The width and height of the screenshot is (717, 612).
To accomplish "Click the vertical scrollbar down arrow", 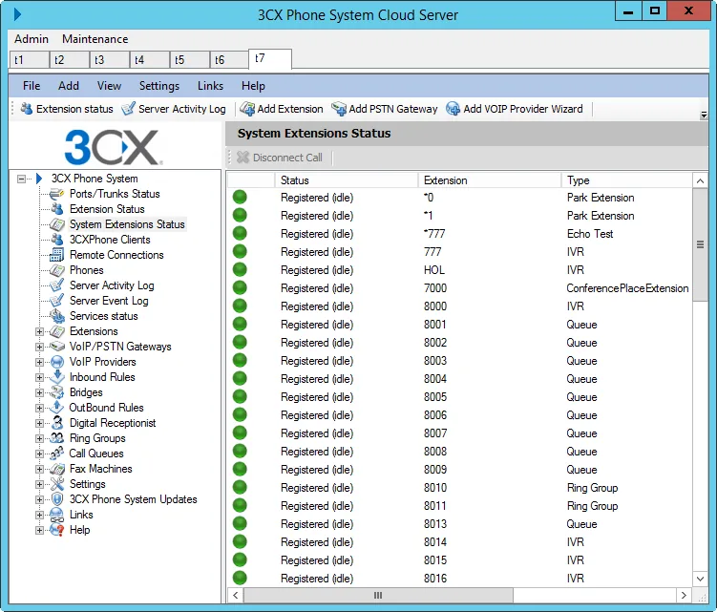I will tap(700, 579).
